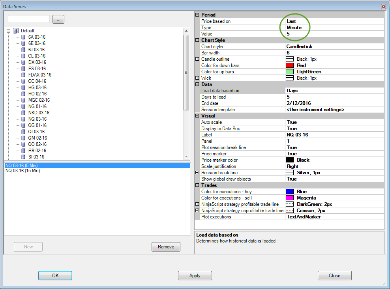
Task: Toggle Plot session break line value
Action: click(x=334, y=147)
